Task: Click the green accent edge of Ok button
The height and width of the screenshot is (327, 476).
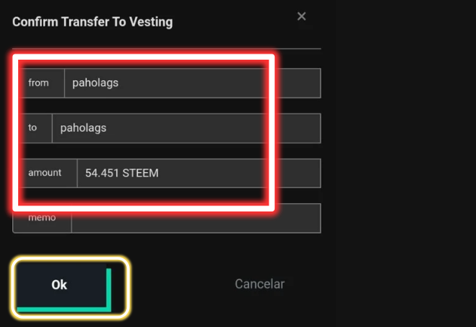Action: point(109,288)
